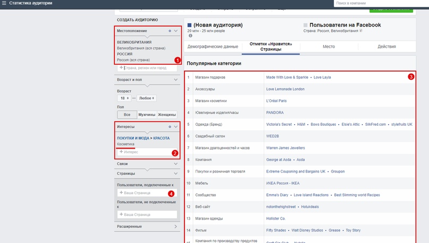Collapse the Возраст и пол section
Image resolution: width=429 pixels, height=243 pixels.
(175, 80)
